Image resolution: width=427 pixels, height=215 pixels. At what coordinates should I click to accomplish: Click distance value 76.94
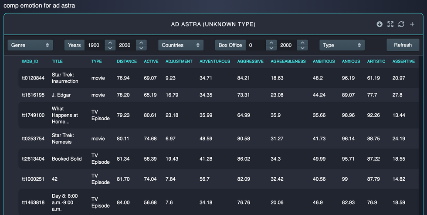[123, 78]
